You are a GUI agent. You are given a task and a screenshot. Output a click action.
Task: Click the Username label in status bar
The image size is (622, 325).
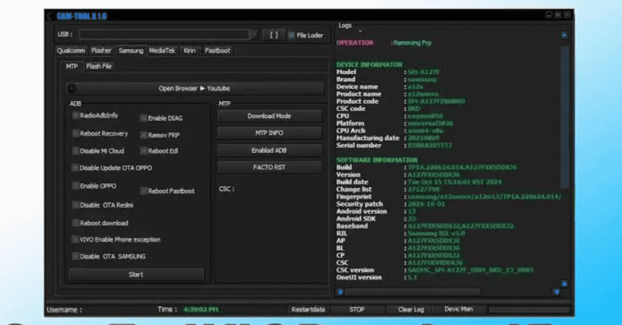[x=64, y=310]
